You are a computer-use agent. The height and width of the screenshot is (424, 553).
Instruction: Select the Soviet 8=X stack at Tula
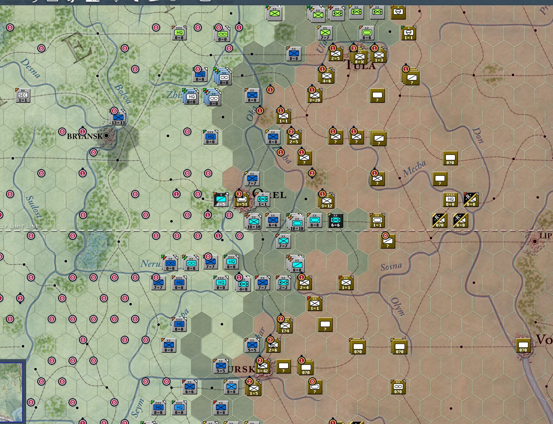coord(359,55)
